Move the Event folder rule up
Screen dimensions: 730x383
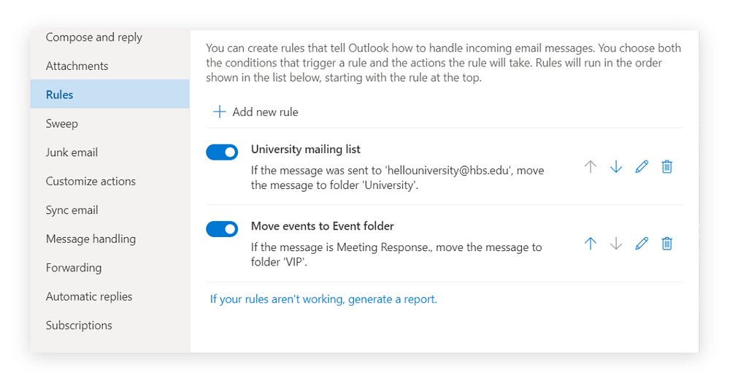591,244
